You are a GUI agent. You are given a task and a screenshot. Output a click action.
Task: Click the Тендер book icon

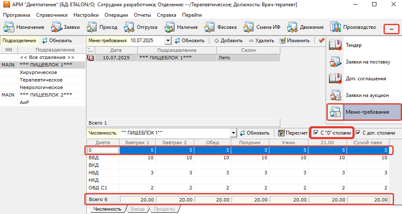tap(335, 45)
